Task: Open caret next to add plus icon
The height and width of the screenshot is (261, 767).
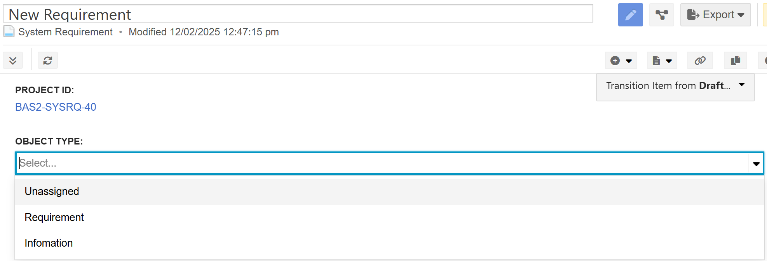Action: pyautogui.click(x=629, y=61)
